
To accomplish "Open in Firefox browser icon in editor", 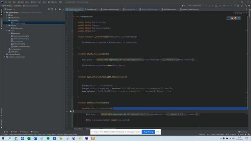I will (235, 18).
